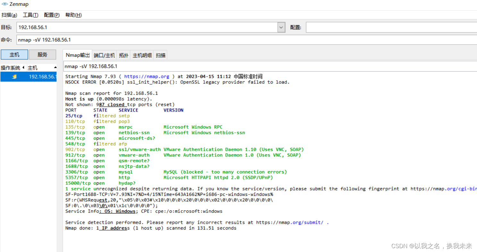477x252 pixels.
Task: Click the 1166/tcp port entry
Action: pos(76,161)
